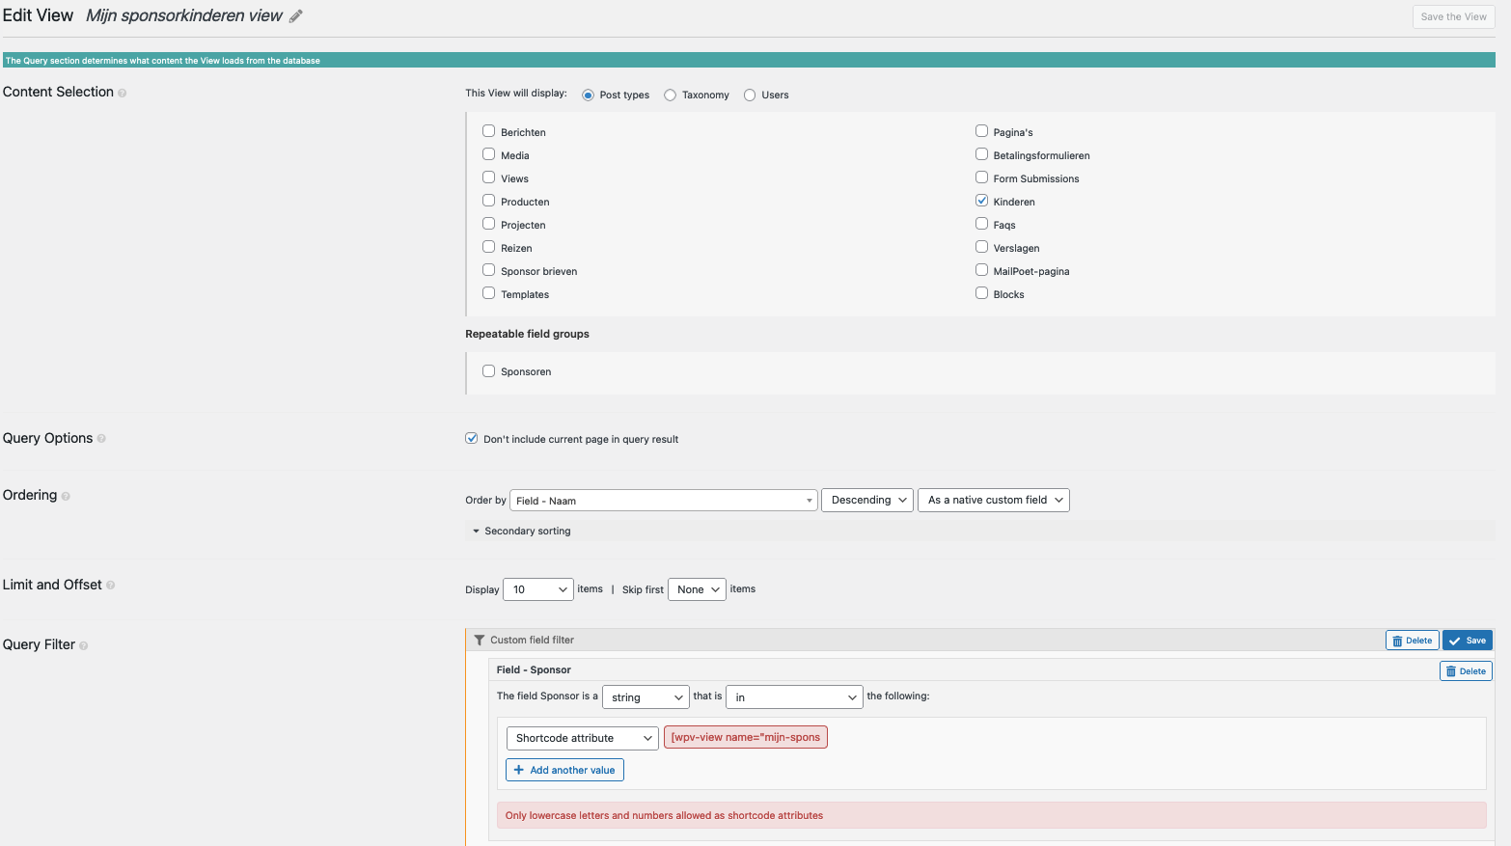This screenshot has height=846, width=1511.
Task: Click the funnel icon in Custom field filter
Action: click(x=480, y=640)
